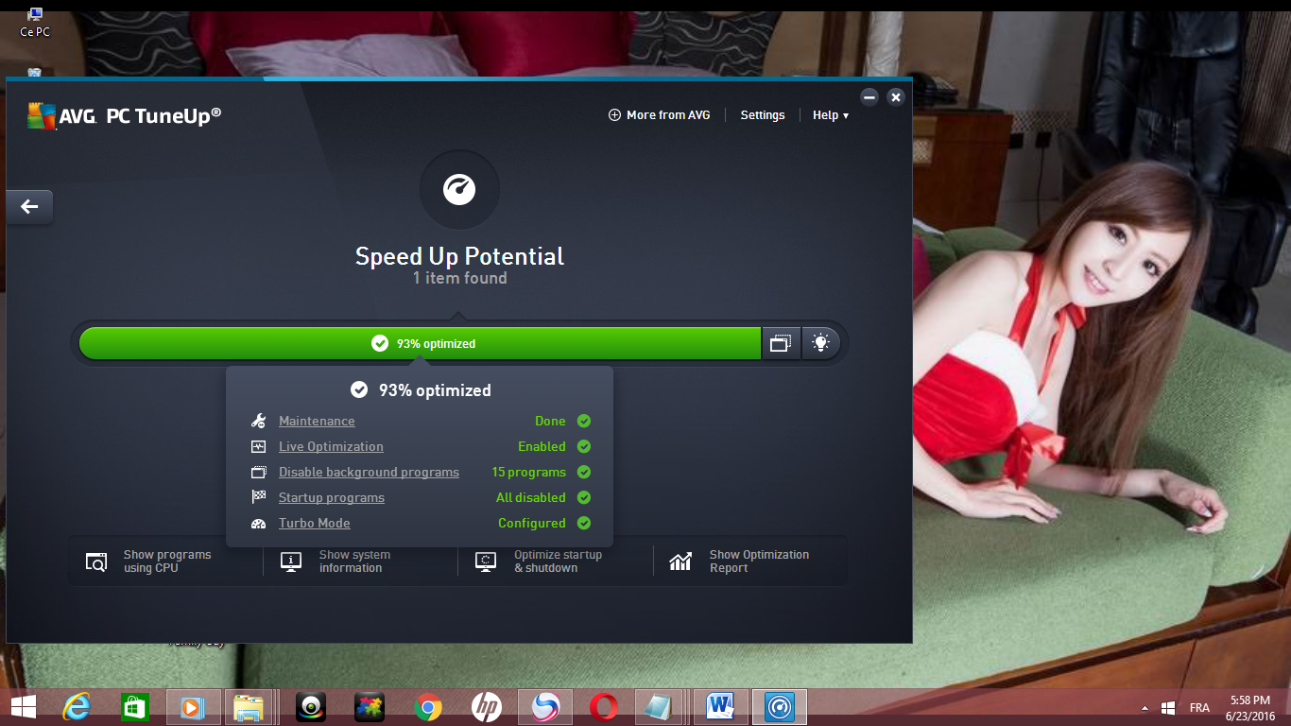1291x726 pixels.
Task: Click the AVG TuneUp taskbar icon
Action: [x=779, y=706]
